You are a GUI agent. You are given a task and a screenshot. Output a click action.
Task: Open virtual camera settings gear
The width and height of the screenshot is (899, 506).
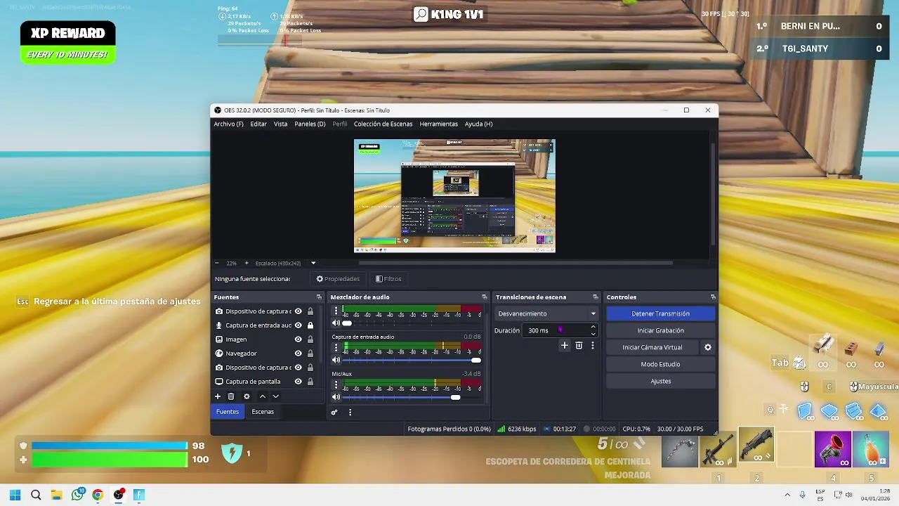pyautogui.click(x=708, y=347)
